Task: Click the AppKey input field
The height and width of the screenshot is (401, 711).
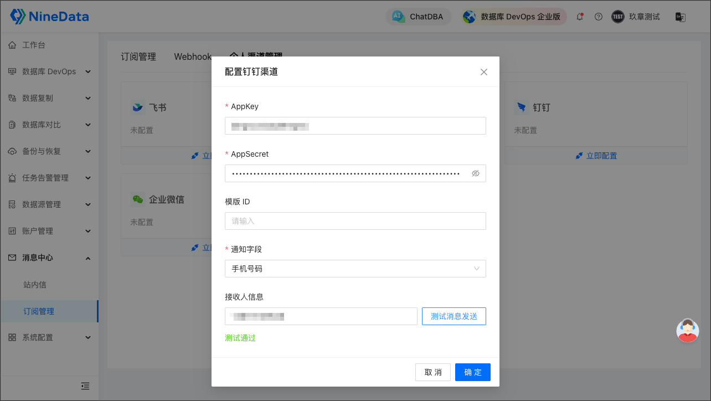Action: tap(355, 126)
